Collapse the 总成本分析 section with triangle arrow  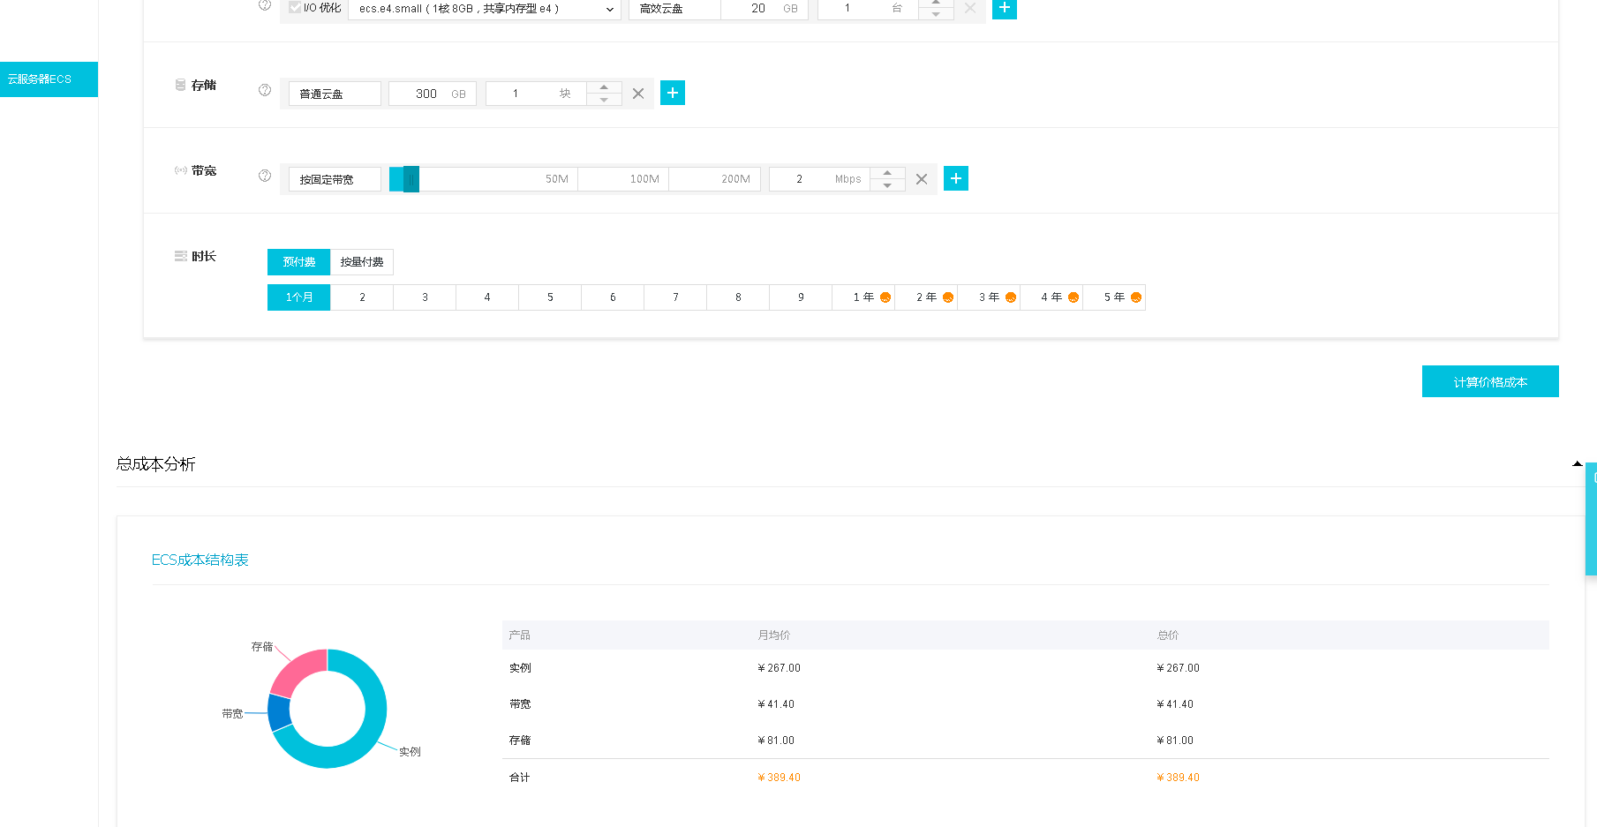click(x=1577, y=463)
